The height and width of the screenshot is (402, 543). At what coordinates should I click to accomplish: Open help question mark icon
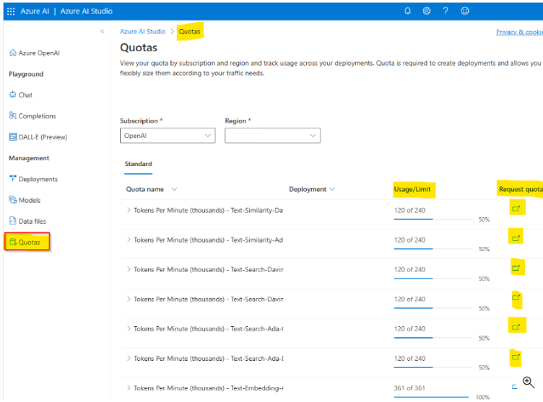point(446,11)
